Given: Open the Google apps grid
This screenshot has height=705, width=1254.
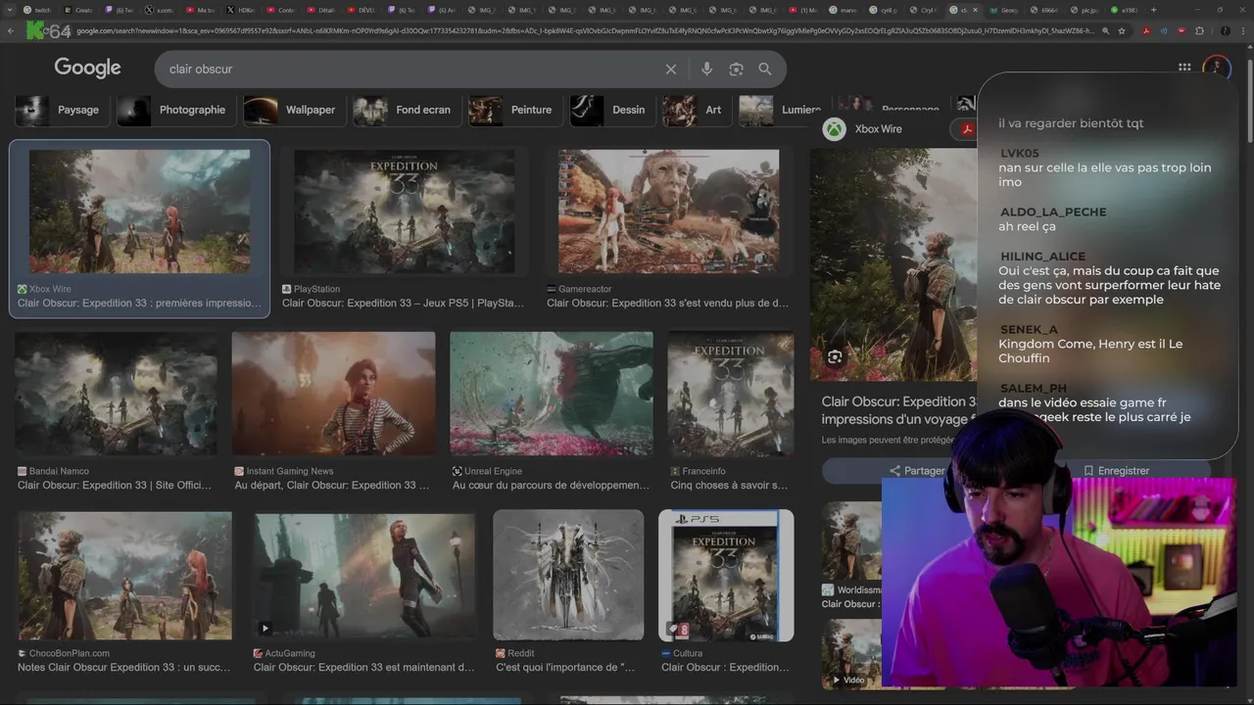Looking at the screenshot, I should tap(1184, 68).
